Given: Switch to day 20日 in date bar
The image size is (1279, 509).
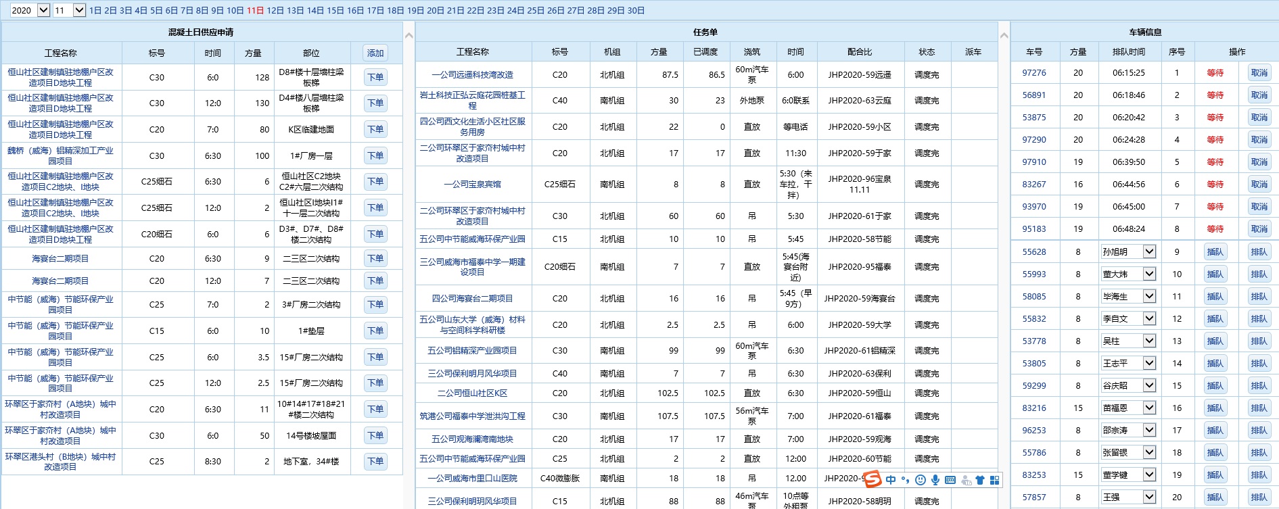Looking at the screenshot, I should click(436, 11).
